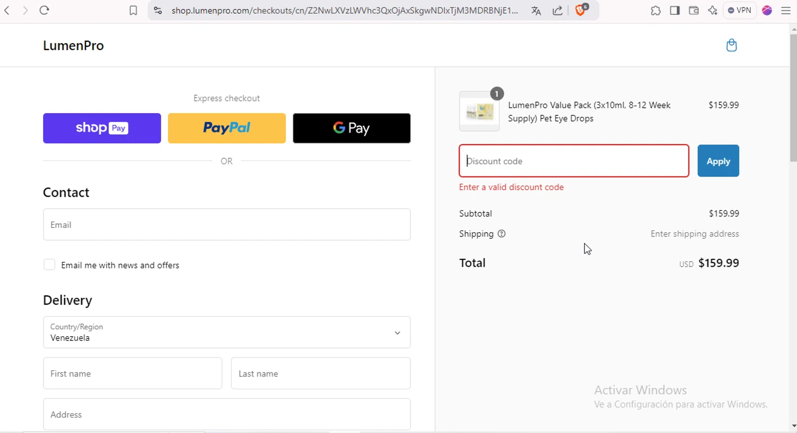Click the 'Subtotal' label

pos(476,214)
